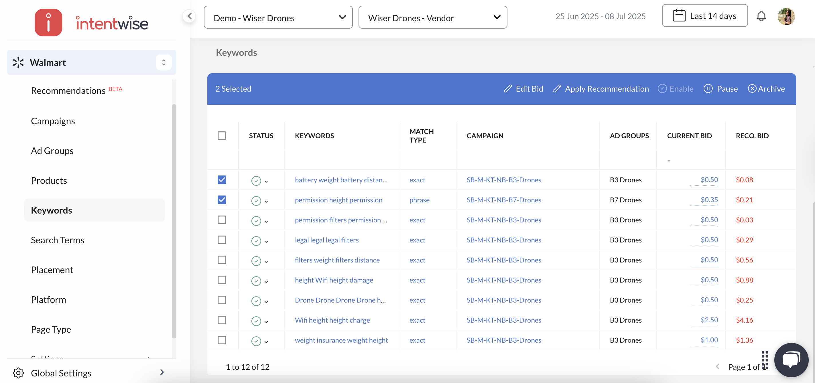This screenshot has width=815, height=383.
Task: Check the legal legal legal filters row
Action: 222,240
